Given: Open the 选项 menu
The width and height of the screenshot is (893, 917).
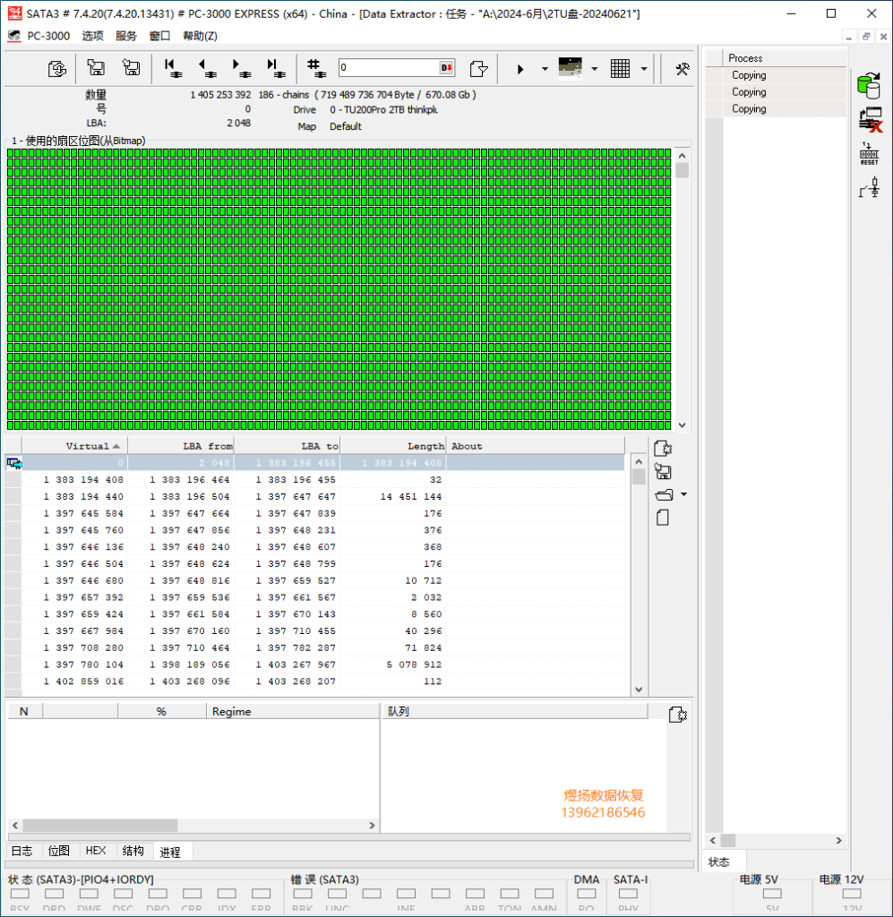Looking at the screenshot, I should click(92, 36).
